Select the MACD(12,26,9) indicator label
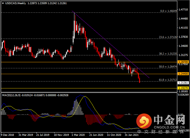The height and width of the screenshot is (138, 190). coord(11,95)
